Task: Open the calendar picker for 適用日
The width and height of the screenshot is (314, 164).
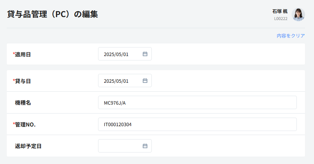Action: (145, 54)
